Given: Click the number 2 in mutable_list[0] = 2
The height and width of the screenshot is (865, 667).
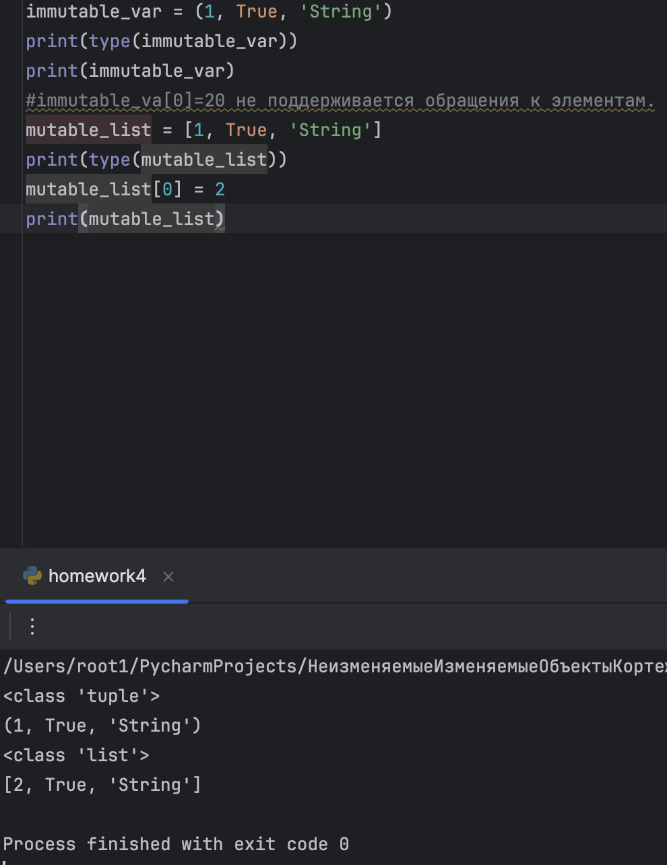Looking at the screenshot, I should pyautogui.click(x=220, y=189).
